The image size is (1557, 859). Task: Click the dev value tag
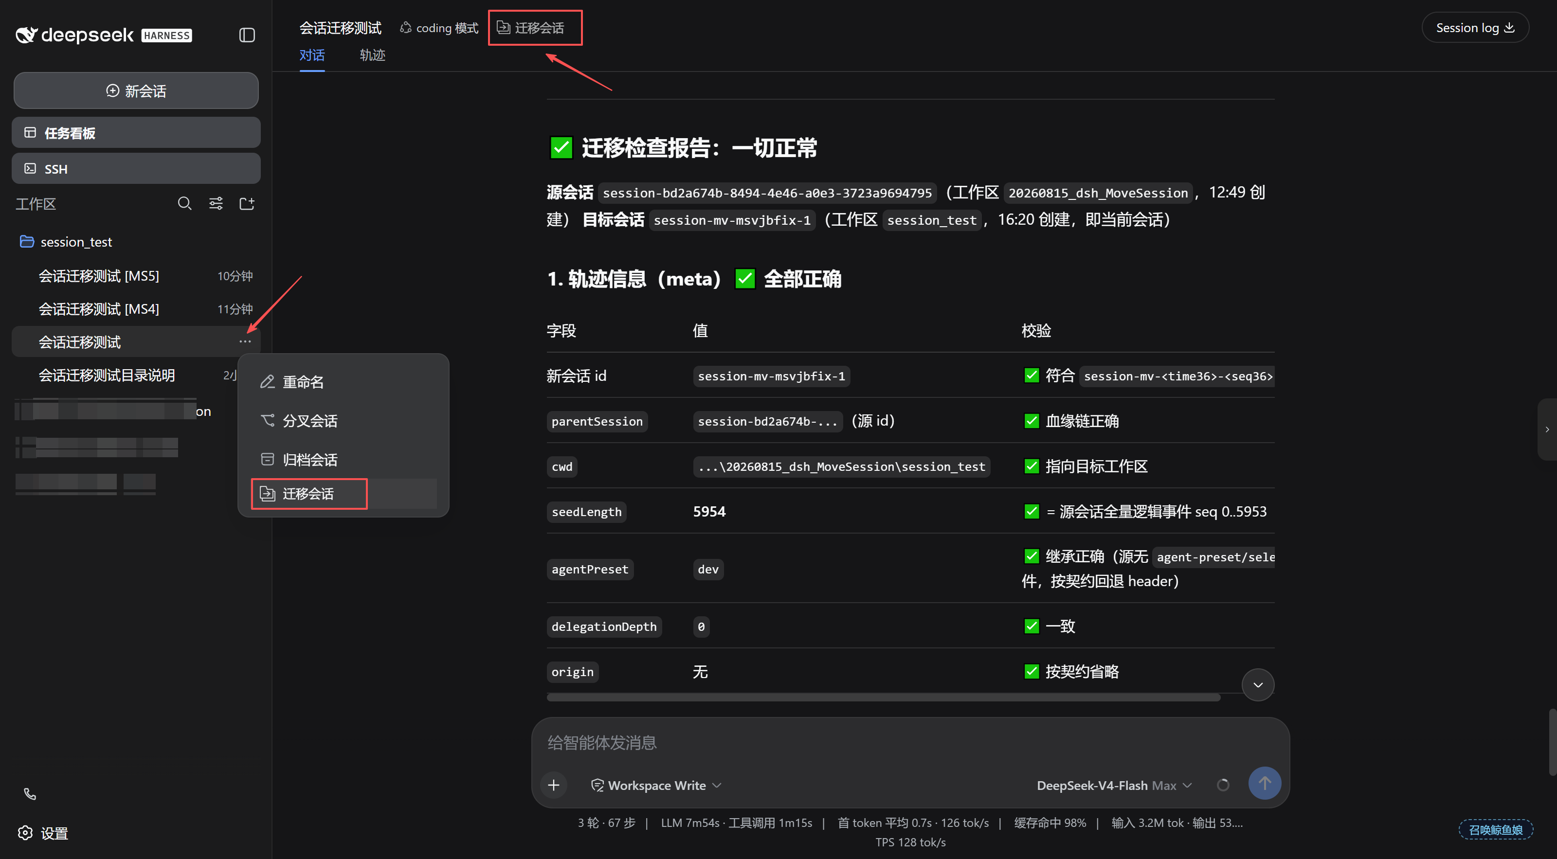(708, 569)
